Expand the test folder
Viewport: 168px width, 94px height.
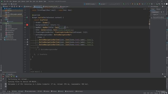click(x=4, y=23)
